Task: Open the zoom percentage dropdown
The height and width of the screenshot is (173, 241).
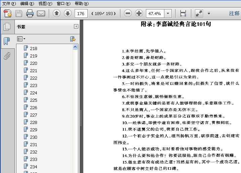Action: 168,13
